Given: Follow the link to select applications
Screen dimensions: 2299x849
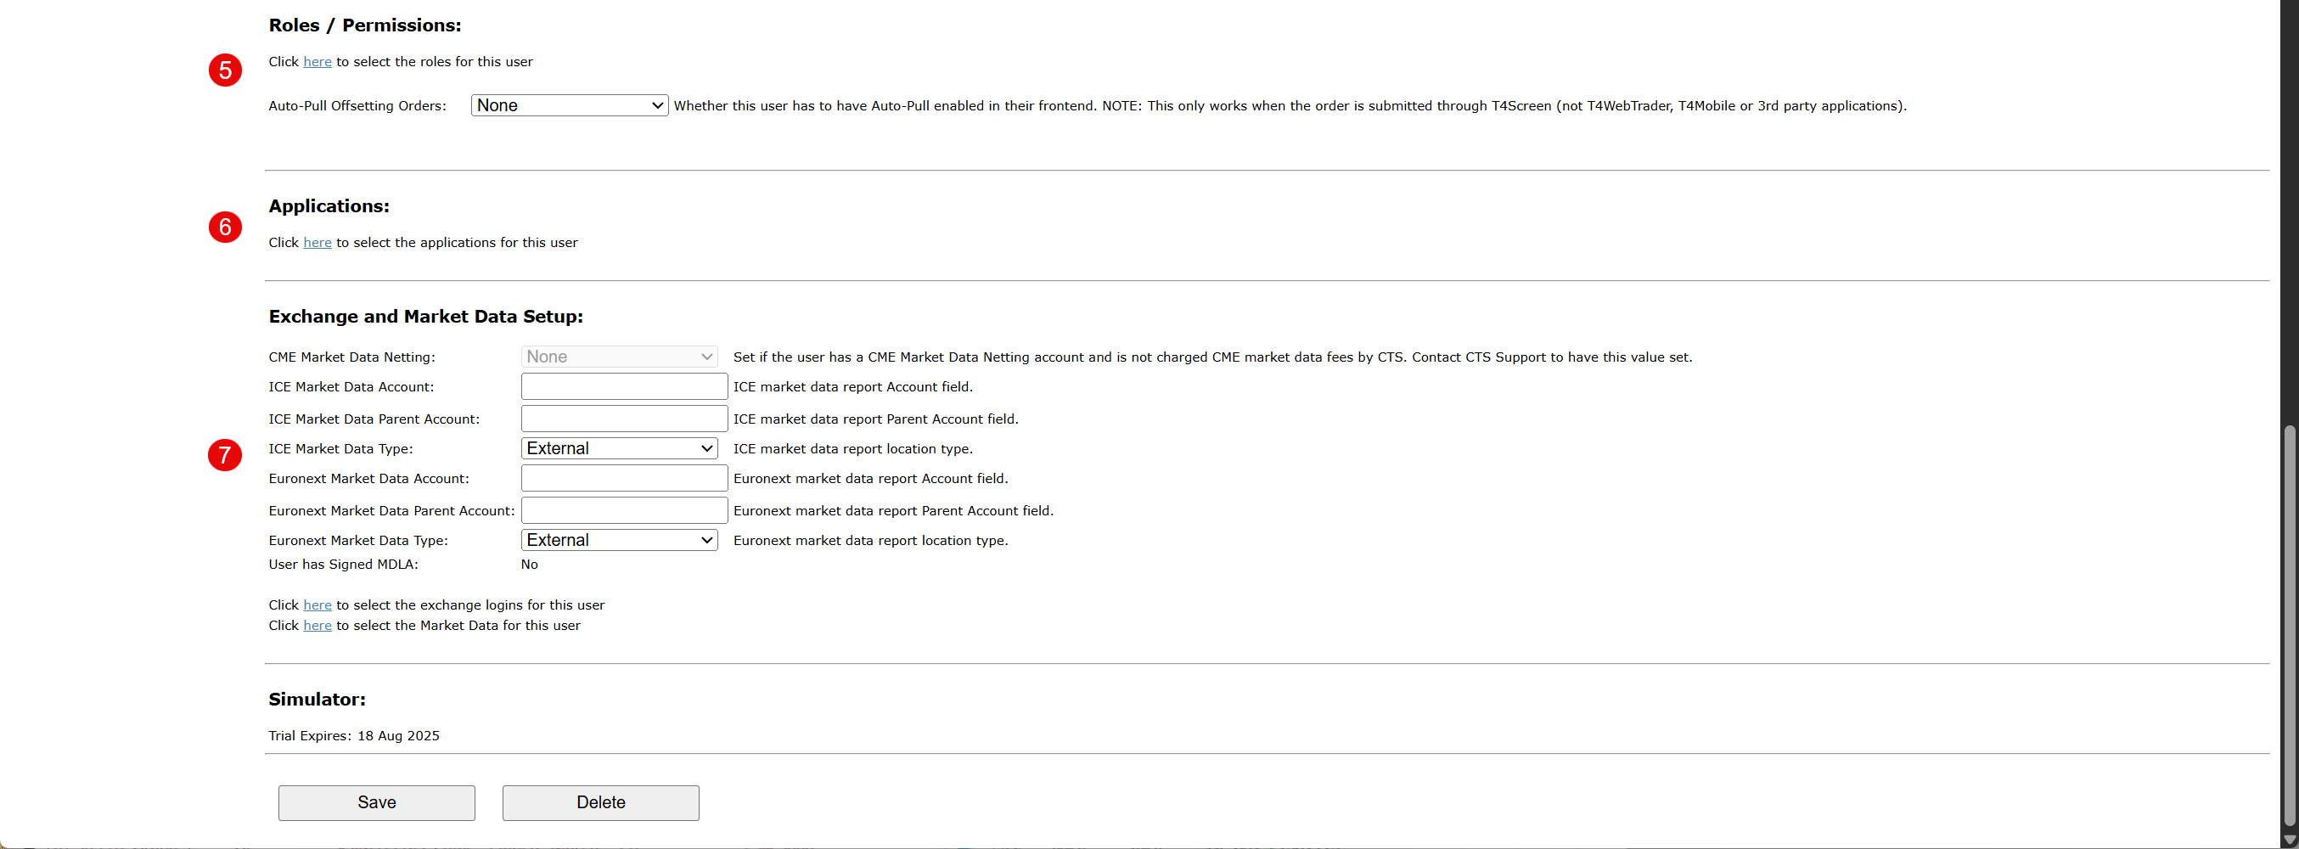Looking at the screenshot, I should tap(317, 243).
